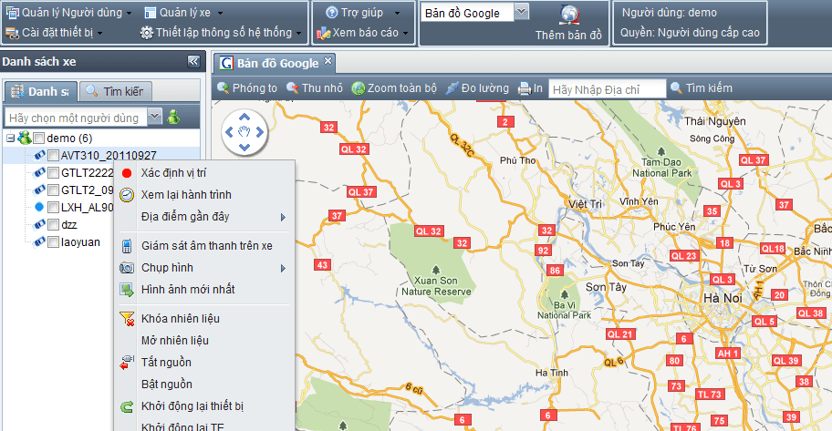The image size is (832, 431).
Task: Click the hand icon in pan control center
Action: tap(244, 132)
